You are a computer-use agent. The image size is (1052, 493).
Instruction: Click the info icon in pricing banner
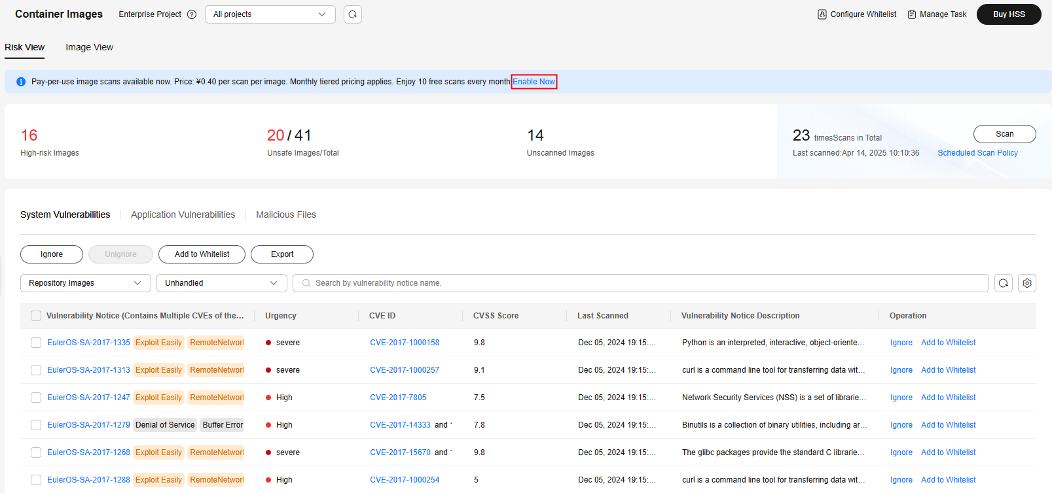pos(21,82)
